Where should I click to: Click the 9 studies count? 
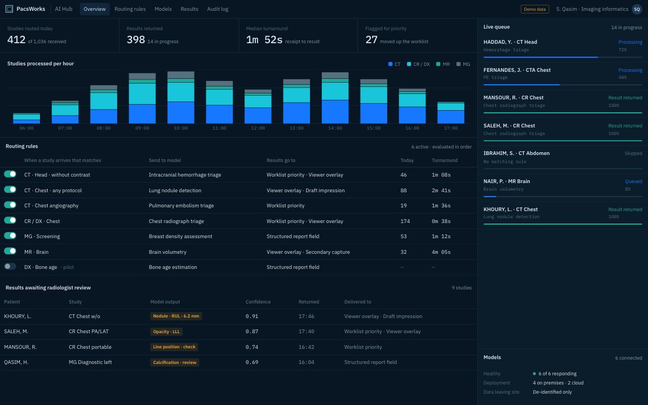click(x=462, y=288)
